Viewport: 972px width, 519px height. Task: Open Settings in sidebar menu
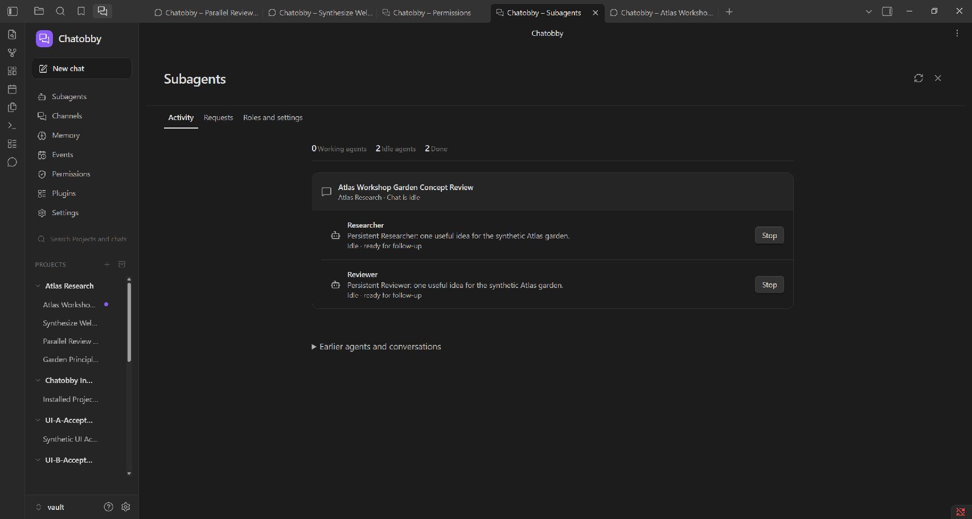tap(81, 213)
